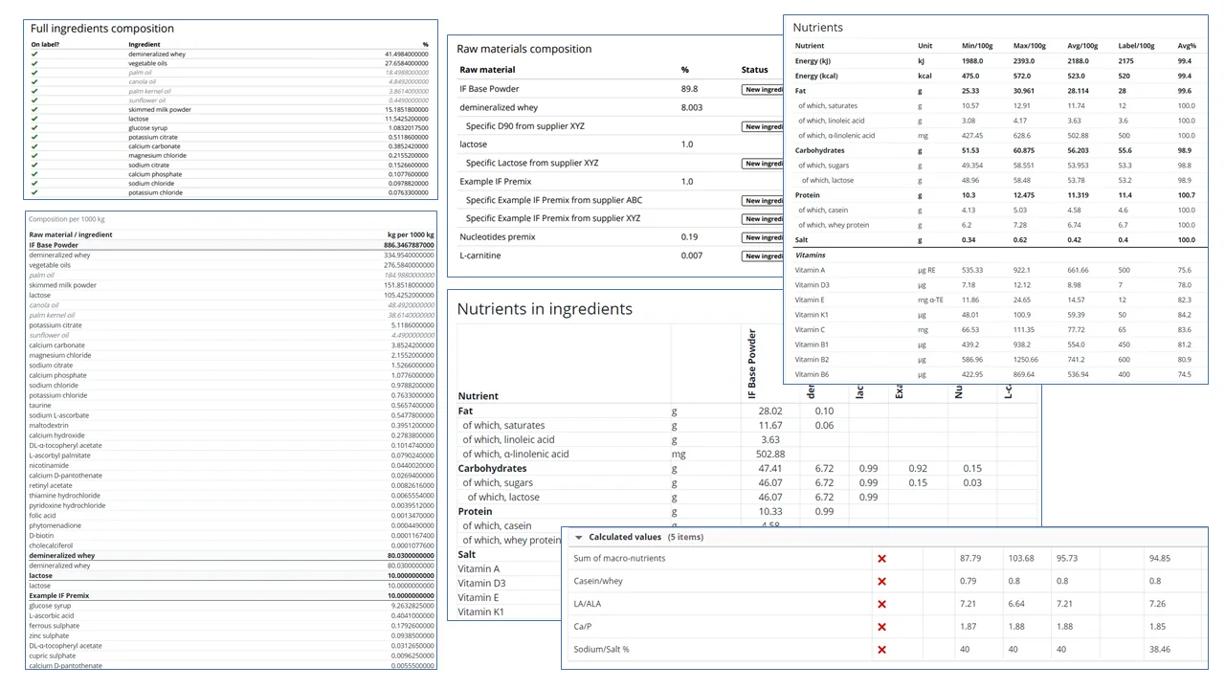Screen dimensions: 1225x689
Task: Click the red X next to Sodium/Salt %
Action: [x=881, y=650]
